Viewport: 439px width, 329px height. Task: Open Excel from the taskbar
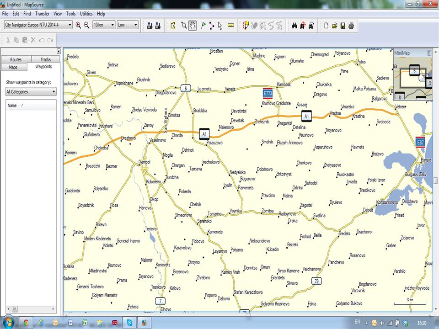[85, 323]
